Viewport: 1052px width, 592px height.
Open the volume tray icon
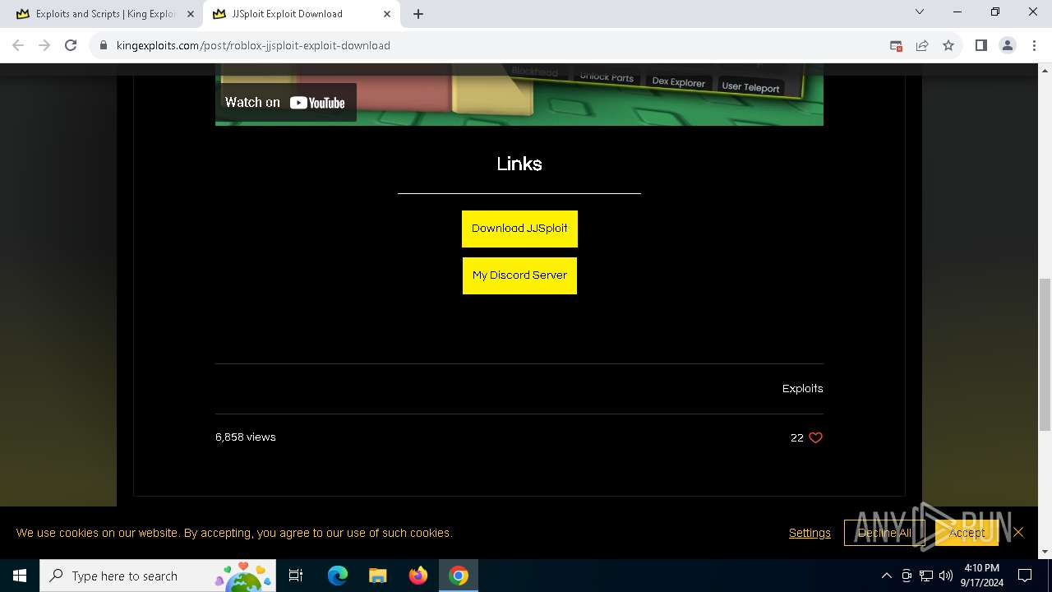click(x=946, y=576)
